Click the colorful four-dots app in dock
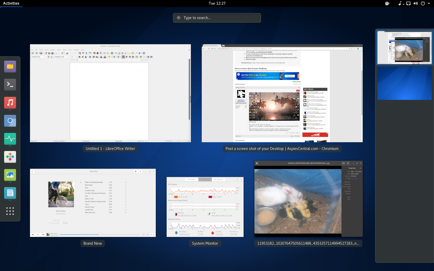 [x=10, y=157]
